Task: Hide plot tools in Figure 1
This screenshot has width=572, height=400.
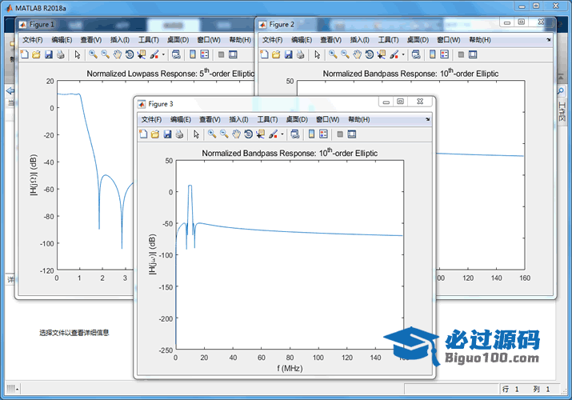Action: (x=221, y=54)
